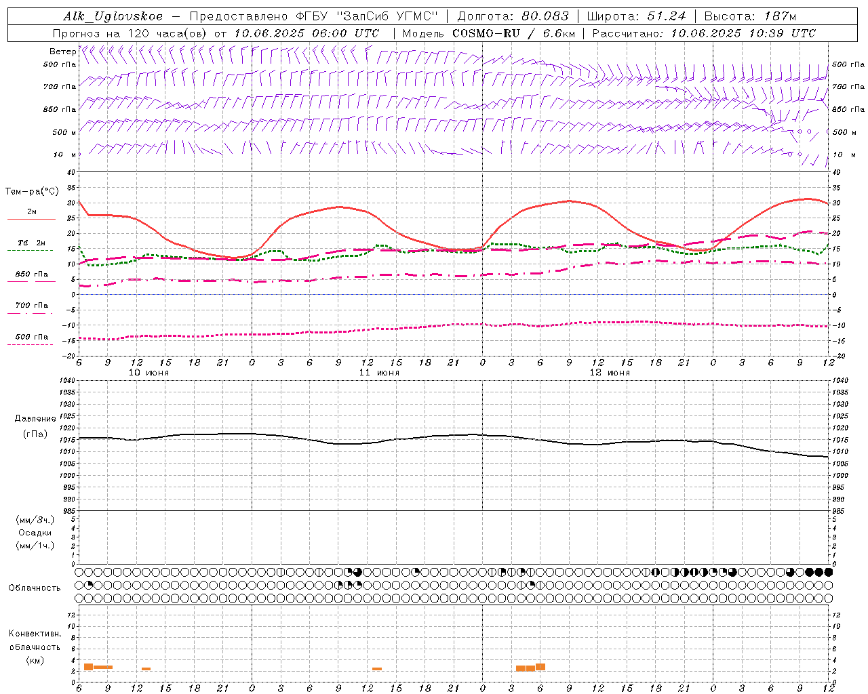
Task: Click the pink dotted legend line under temperature "500 гПа"
Action: click(30, 344)
